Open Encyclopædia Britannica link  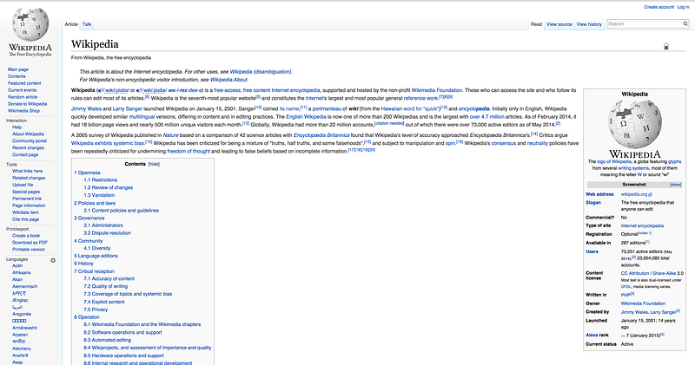click(321, 135)
